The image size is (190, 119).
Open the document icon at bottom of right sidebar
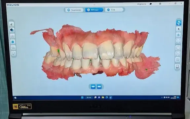(177, 66)
